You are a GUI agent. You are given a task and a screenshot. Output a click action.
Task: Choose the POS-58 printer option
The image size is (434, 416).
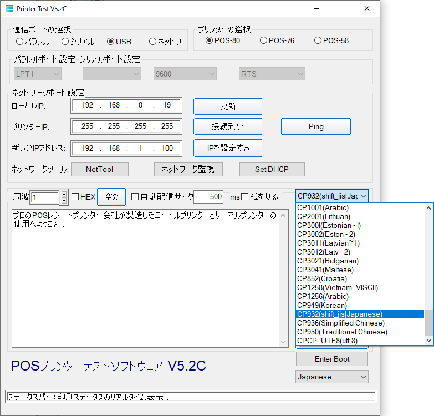[318, 40]
